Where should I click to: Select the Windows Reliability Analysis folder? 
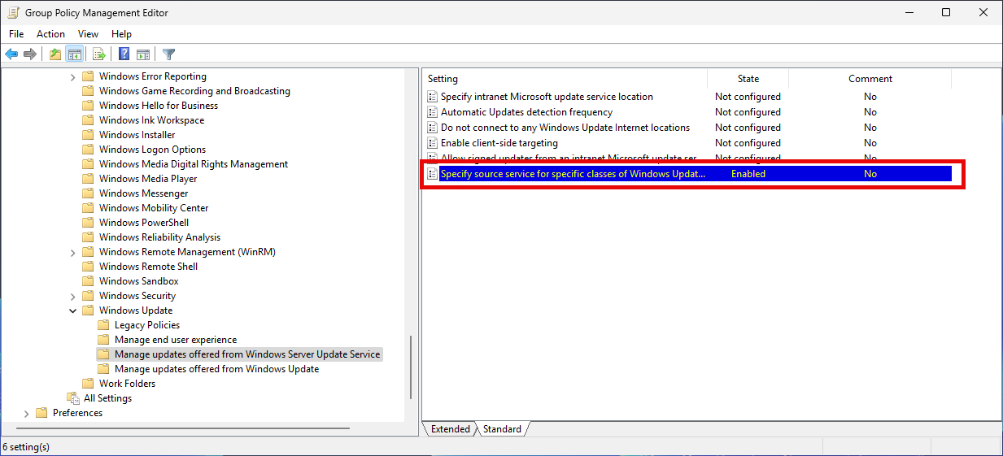tap(159, 237)
